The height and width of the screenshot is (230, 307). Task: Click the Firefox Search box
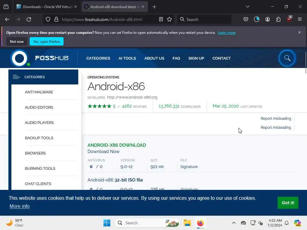[x=204, y=19]
